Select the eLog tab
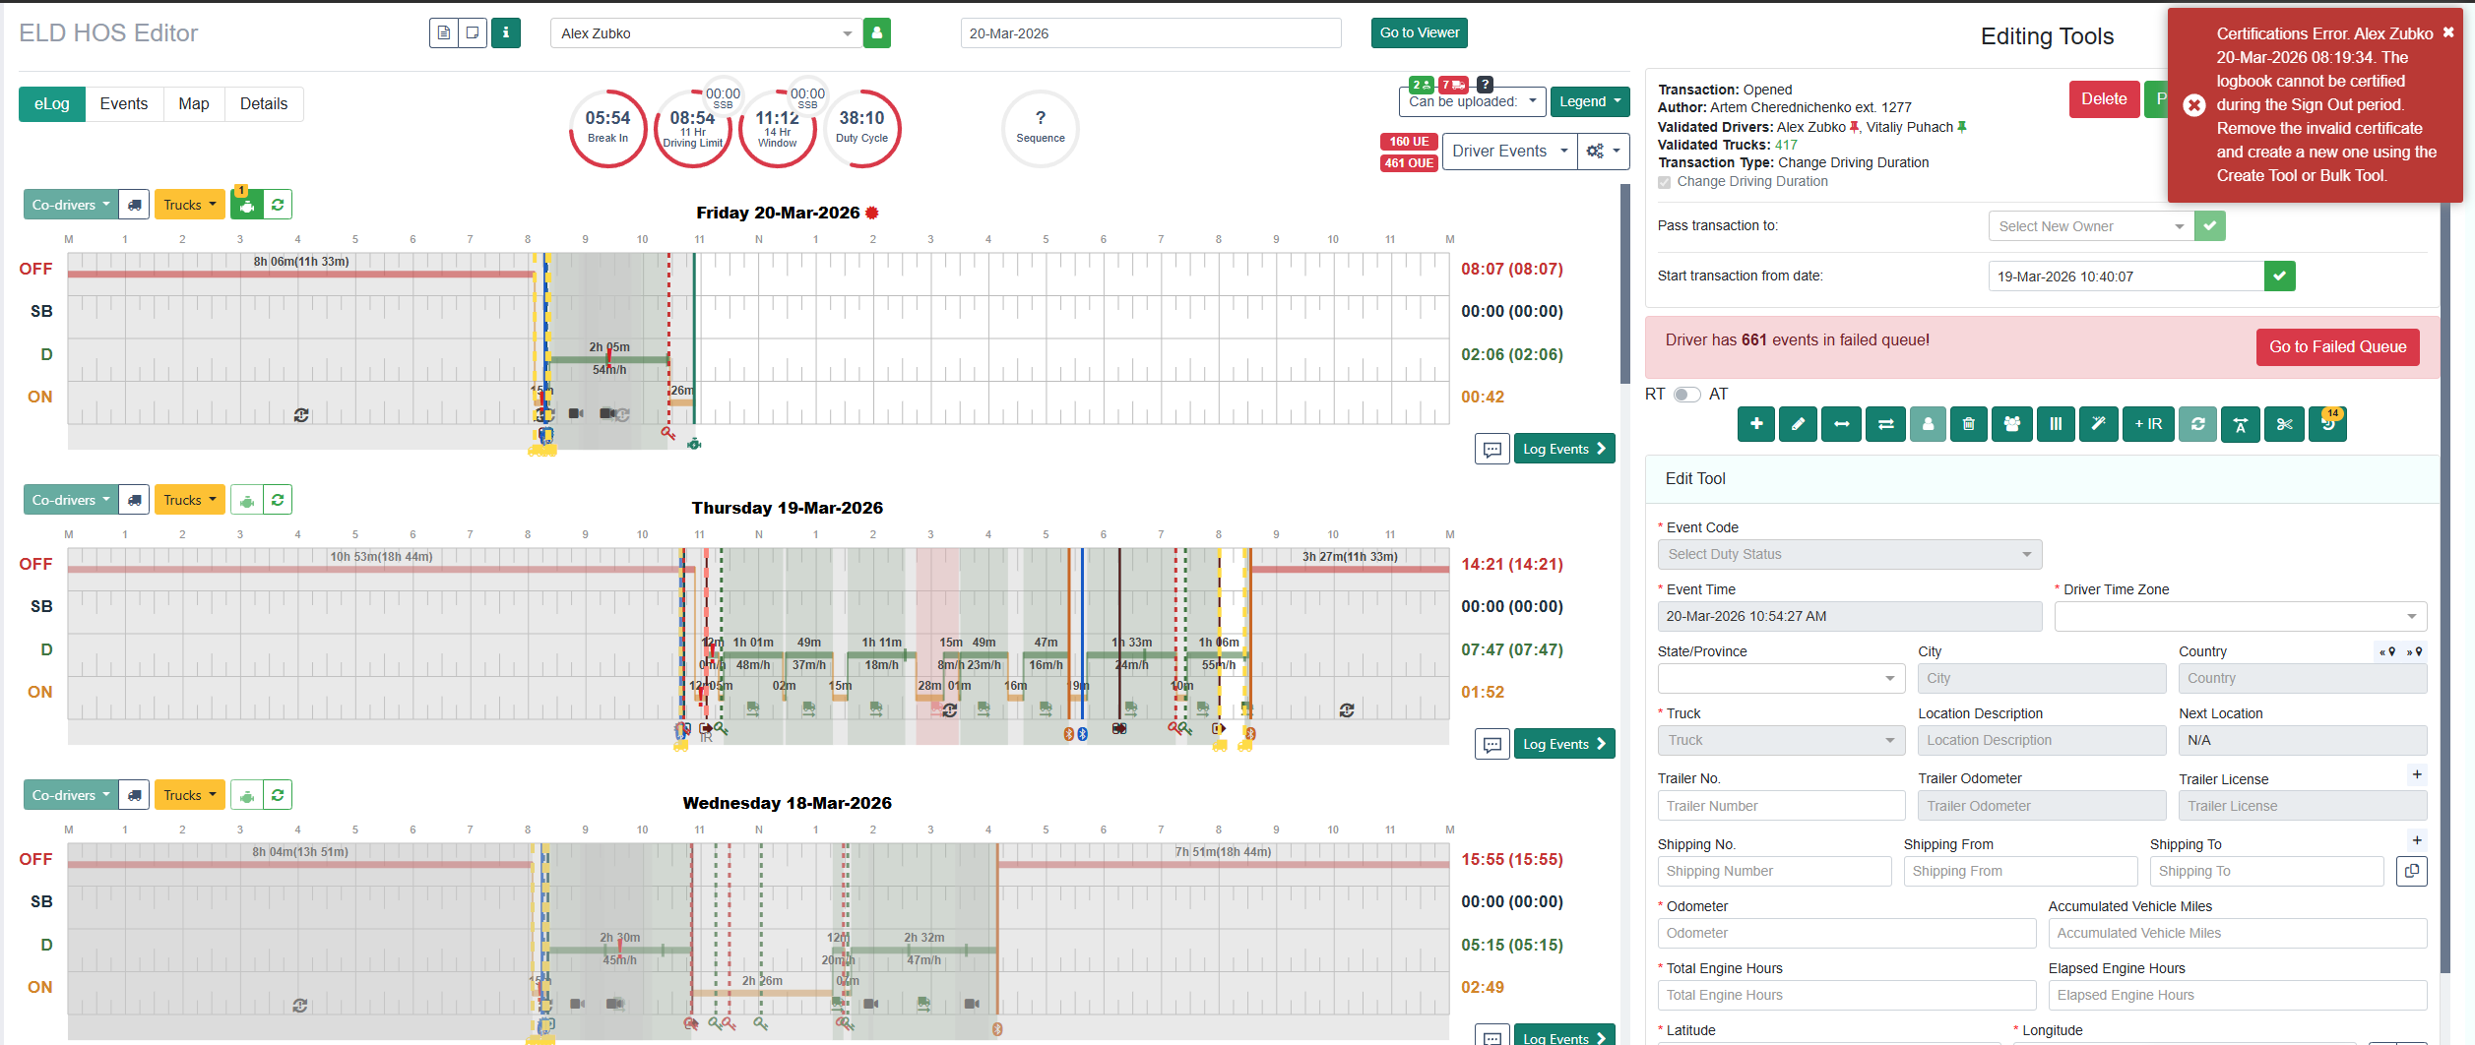Image resolution: width=2475 pixels, height=1045 pixels. click(x=52, y=103)
